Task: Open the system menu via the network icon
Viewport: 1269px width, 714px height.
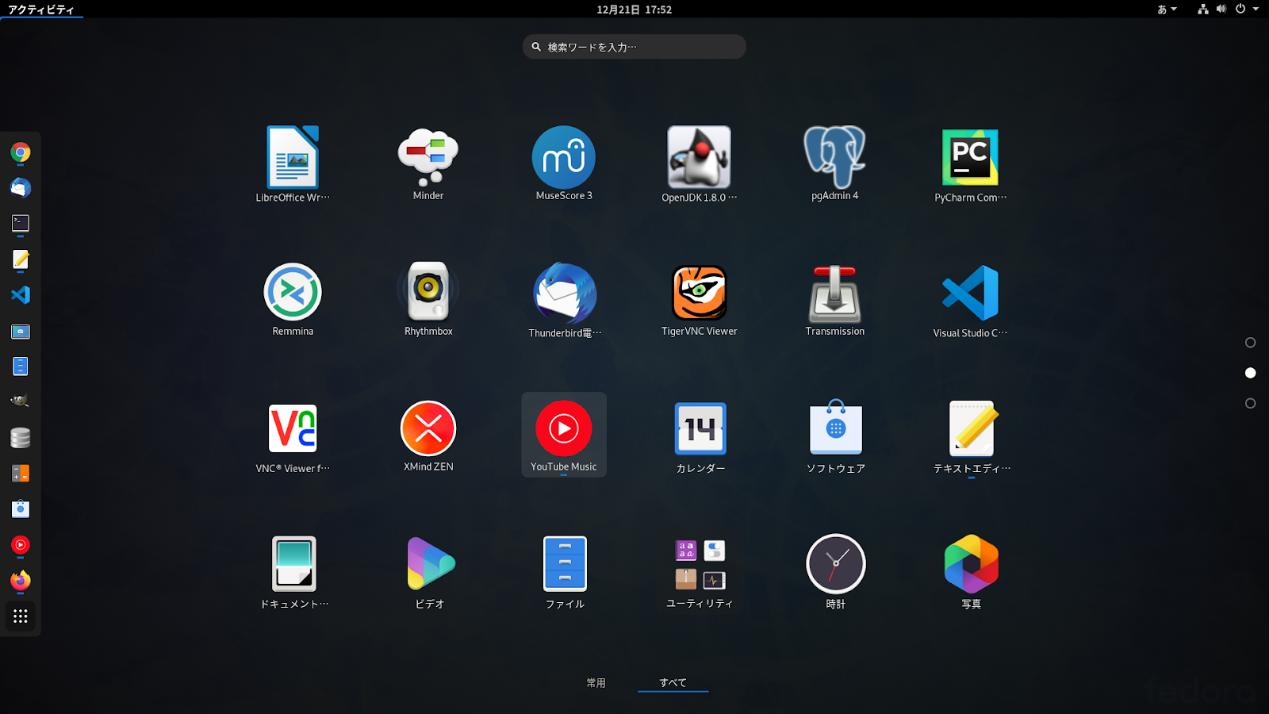Action: pyautogui.click(x=1203, y=10)
